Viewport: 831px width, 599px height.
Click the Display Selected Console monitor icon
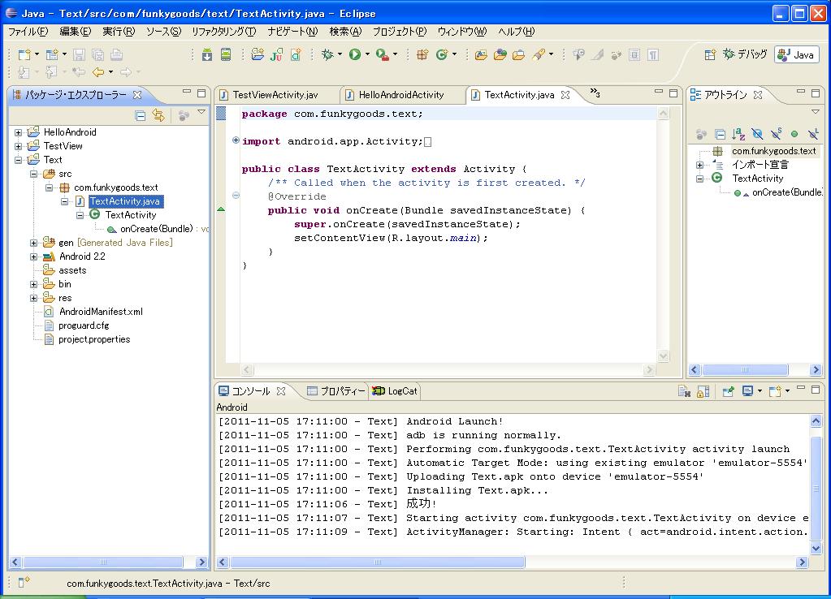pyautogui.click(x=748, y=391)
